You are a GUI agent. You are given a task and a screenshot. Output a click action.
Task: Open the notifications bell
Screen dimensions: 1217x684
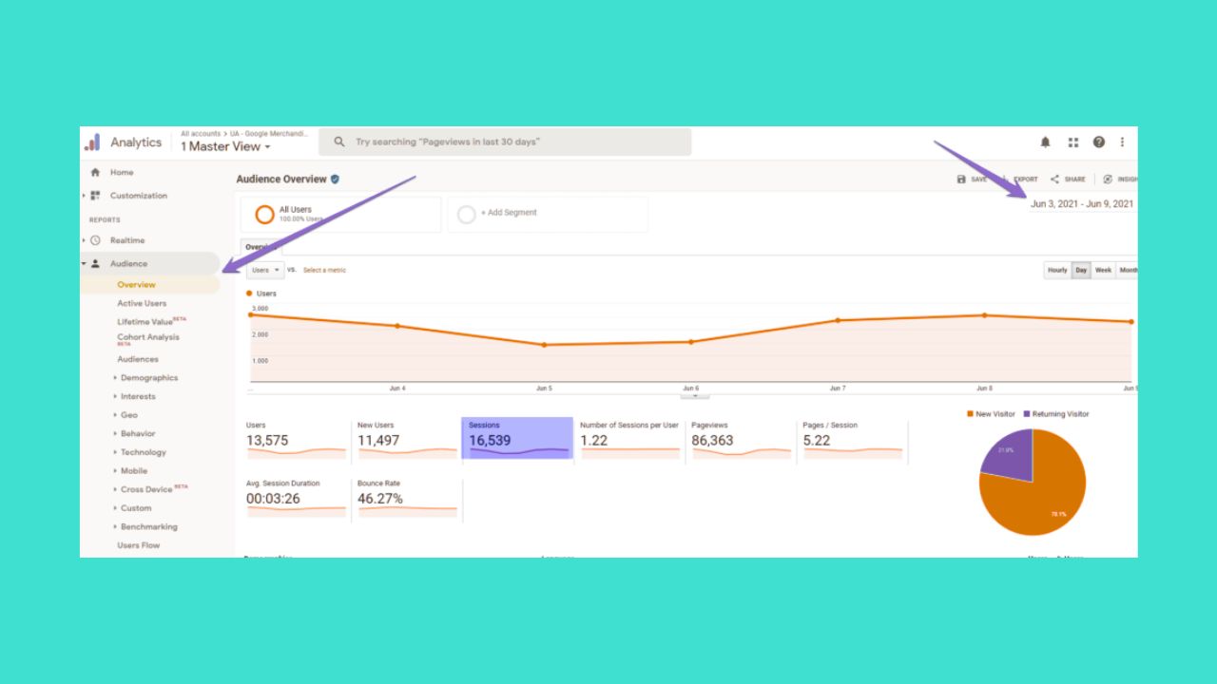(x=1045, y=142)
